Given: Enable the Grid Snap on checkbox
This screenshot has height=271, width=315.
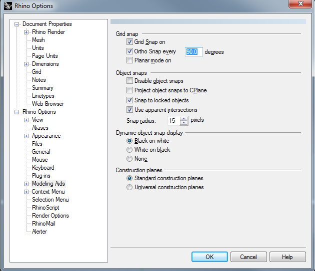Looking at the screenshot, I should click(x=129, y=42).
